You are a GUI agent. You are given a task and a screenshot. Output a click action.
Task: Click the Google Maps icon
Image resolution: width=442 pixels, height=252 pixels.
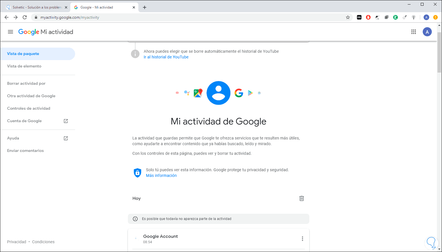click(198, 93)
